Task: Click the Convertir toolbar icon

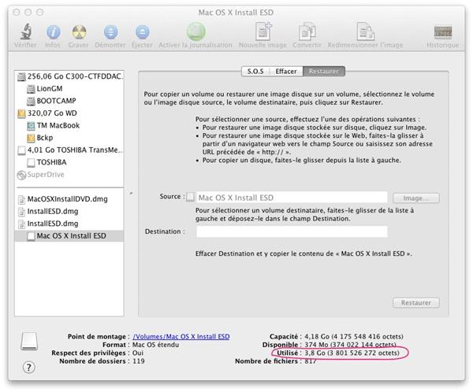Action: (306, 32)
